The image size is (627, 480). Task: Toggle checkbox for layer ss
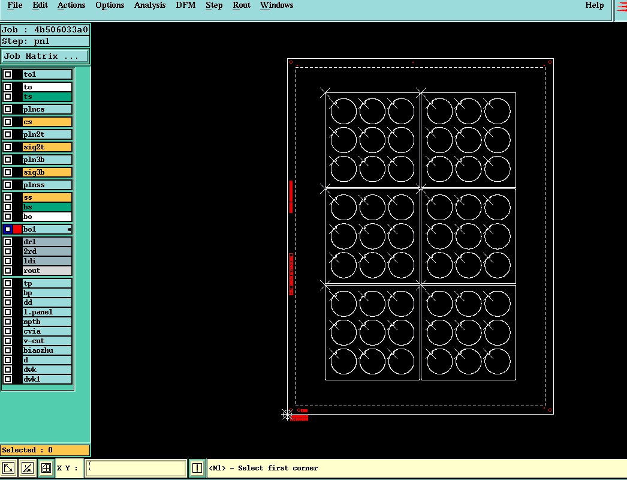(8, 197)
